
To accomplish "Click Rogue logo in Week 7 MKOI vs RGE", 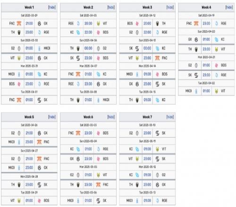I will click(157, 200).
